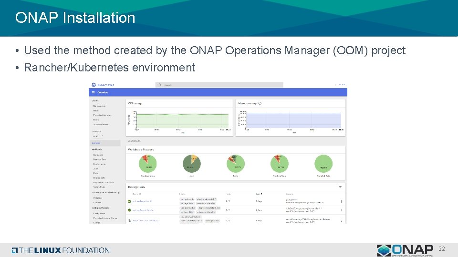The width and height of the screenshot is (458, 257).
Task: Open the first deployment's name link
Action: tap(142, 201)
